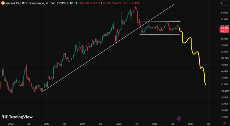Click the 62.00% price scale label
The height and width of the screenshot is (126, 230).
225,19
